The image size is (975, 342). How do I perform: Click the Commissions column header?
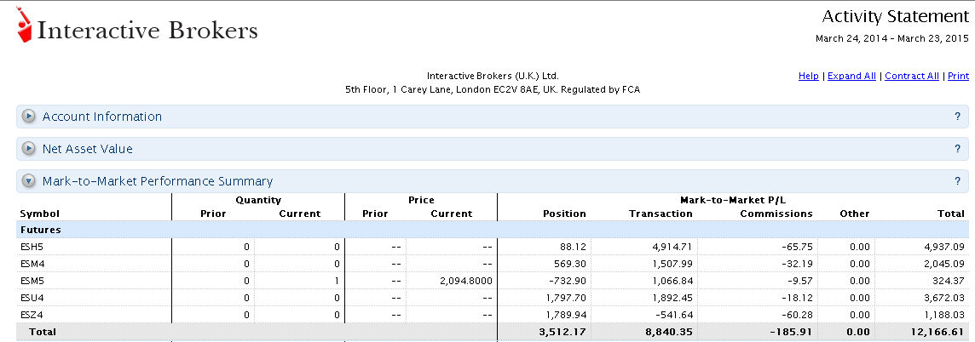776,214
